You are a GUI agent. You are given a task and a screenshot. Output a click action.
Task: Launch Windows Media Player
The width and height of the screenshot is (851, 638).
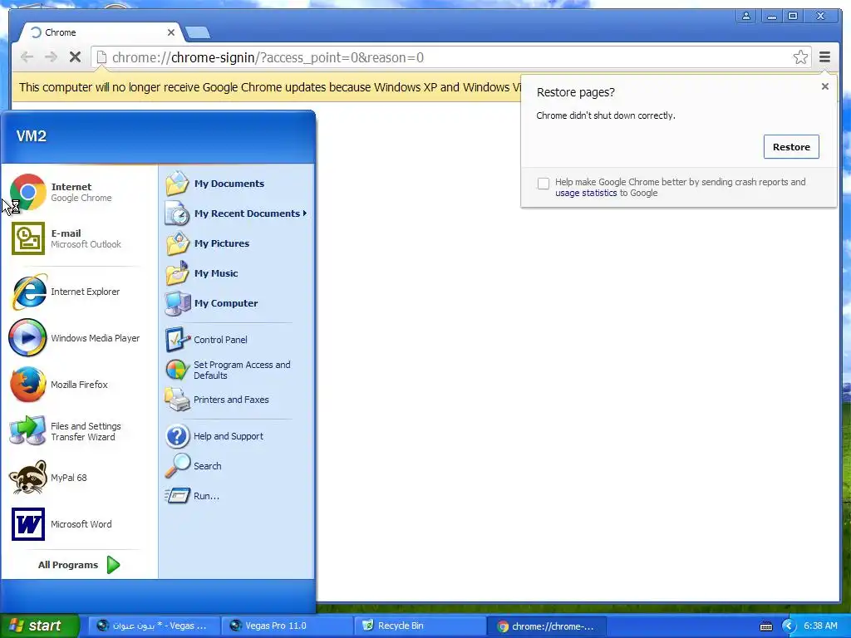point(79,338)
